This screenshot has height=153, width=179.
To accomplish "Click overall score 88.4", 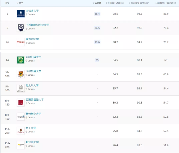I will [x=97, y=14].
